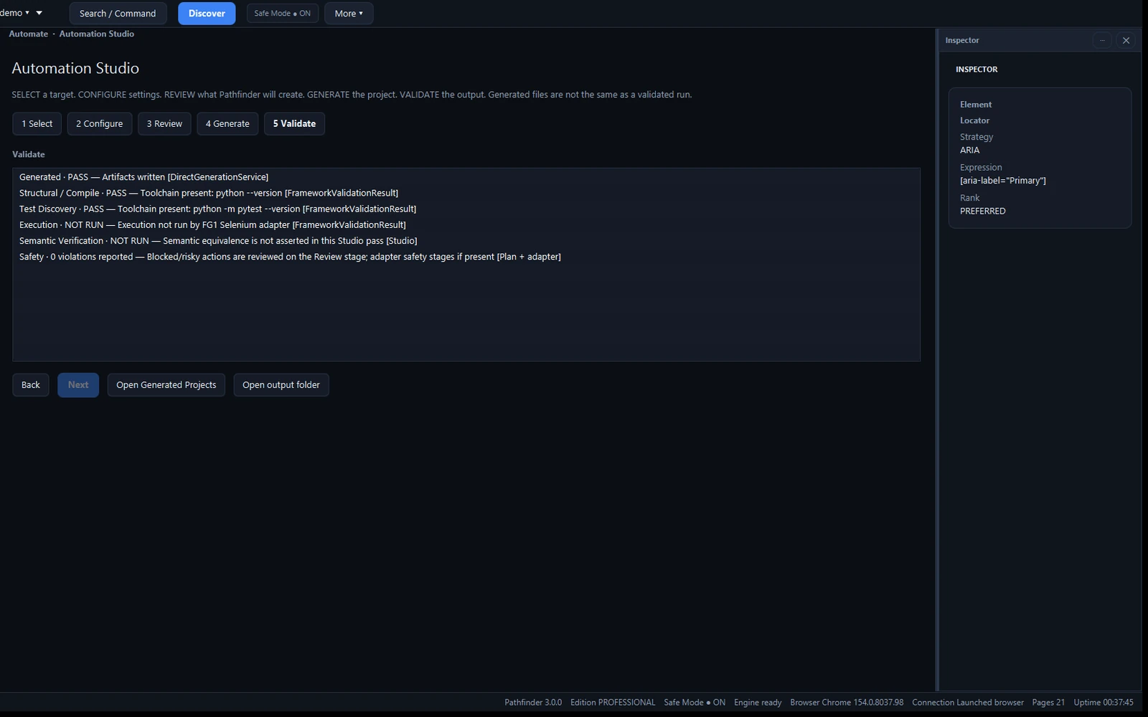Click 'Browser Chrome 154.0.8037.98' status entry

tap(847, 703)
